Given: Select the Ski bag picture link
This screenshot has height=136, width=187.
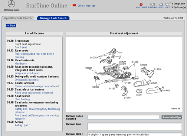Looking at the screenshot, I should (19, 57).
